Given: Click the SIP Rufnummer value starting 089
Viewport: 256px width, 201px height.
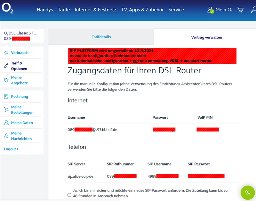Looking at the screenshot, I should point(122,176).
